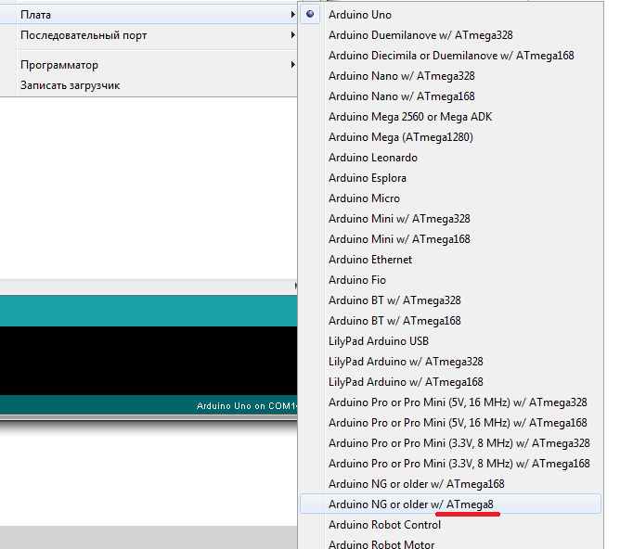Pick Arduino Mega 2560 or Mega ADK
Screen dimensions: 633x549
pos(450,117)
